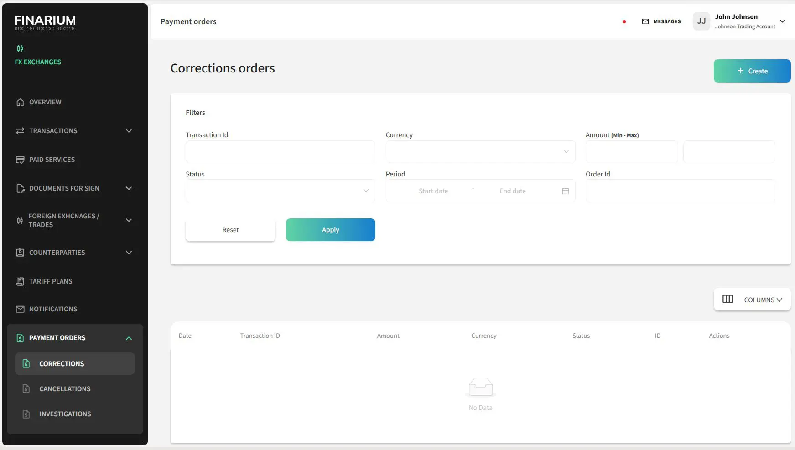Click the Period calendar icon
This screenshot has height=450, width=795.
pos(566,191)
